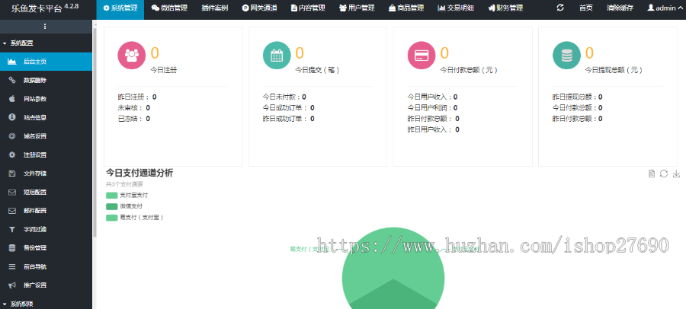Click pink credit card icon on 今日付款总额 card

pos(422,56)
